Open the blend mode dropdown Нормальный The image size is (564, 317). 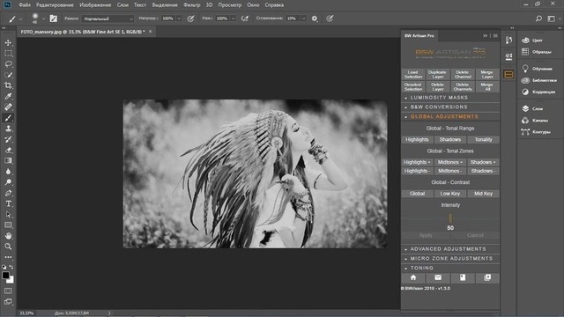pyautogui.click(x=108, y=18)
